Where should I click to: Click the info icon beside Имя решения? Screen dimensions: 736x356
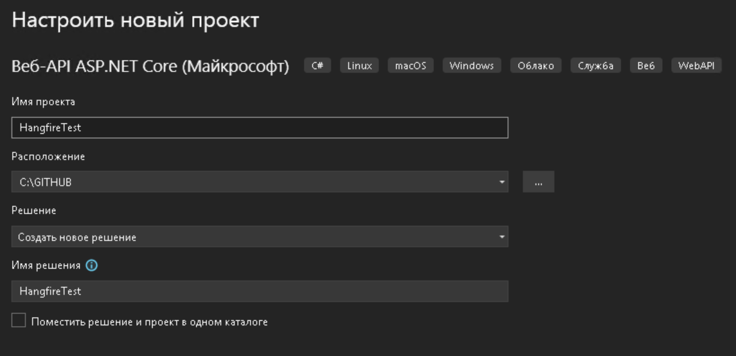coord(91,266)
